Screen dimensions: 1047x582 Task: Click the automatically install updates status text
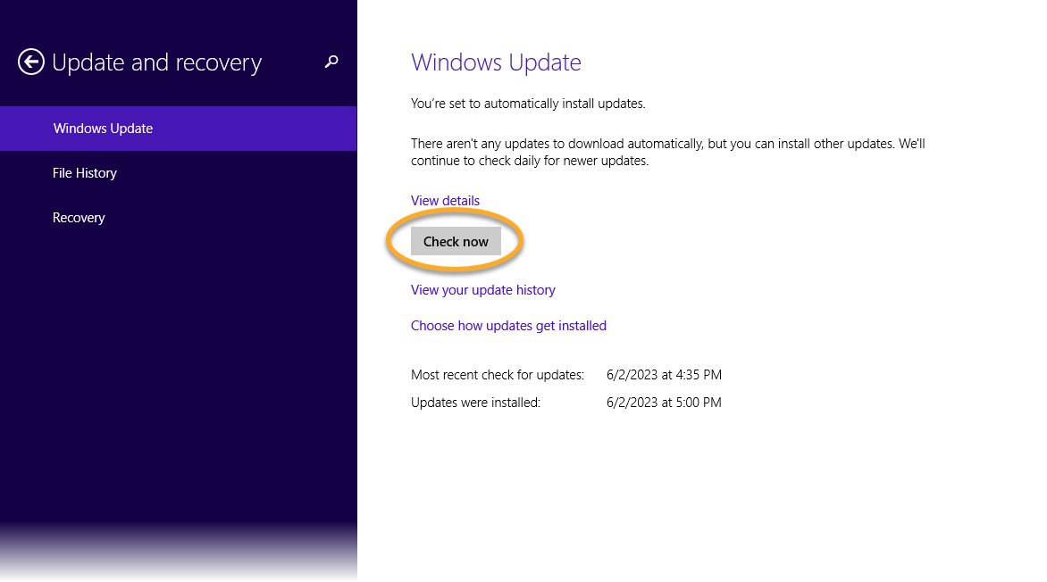tap(527, 104)
